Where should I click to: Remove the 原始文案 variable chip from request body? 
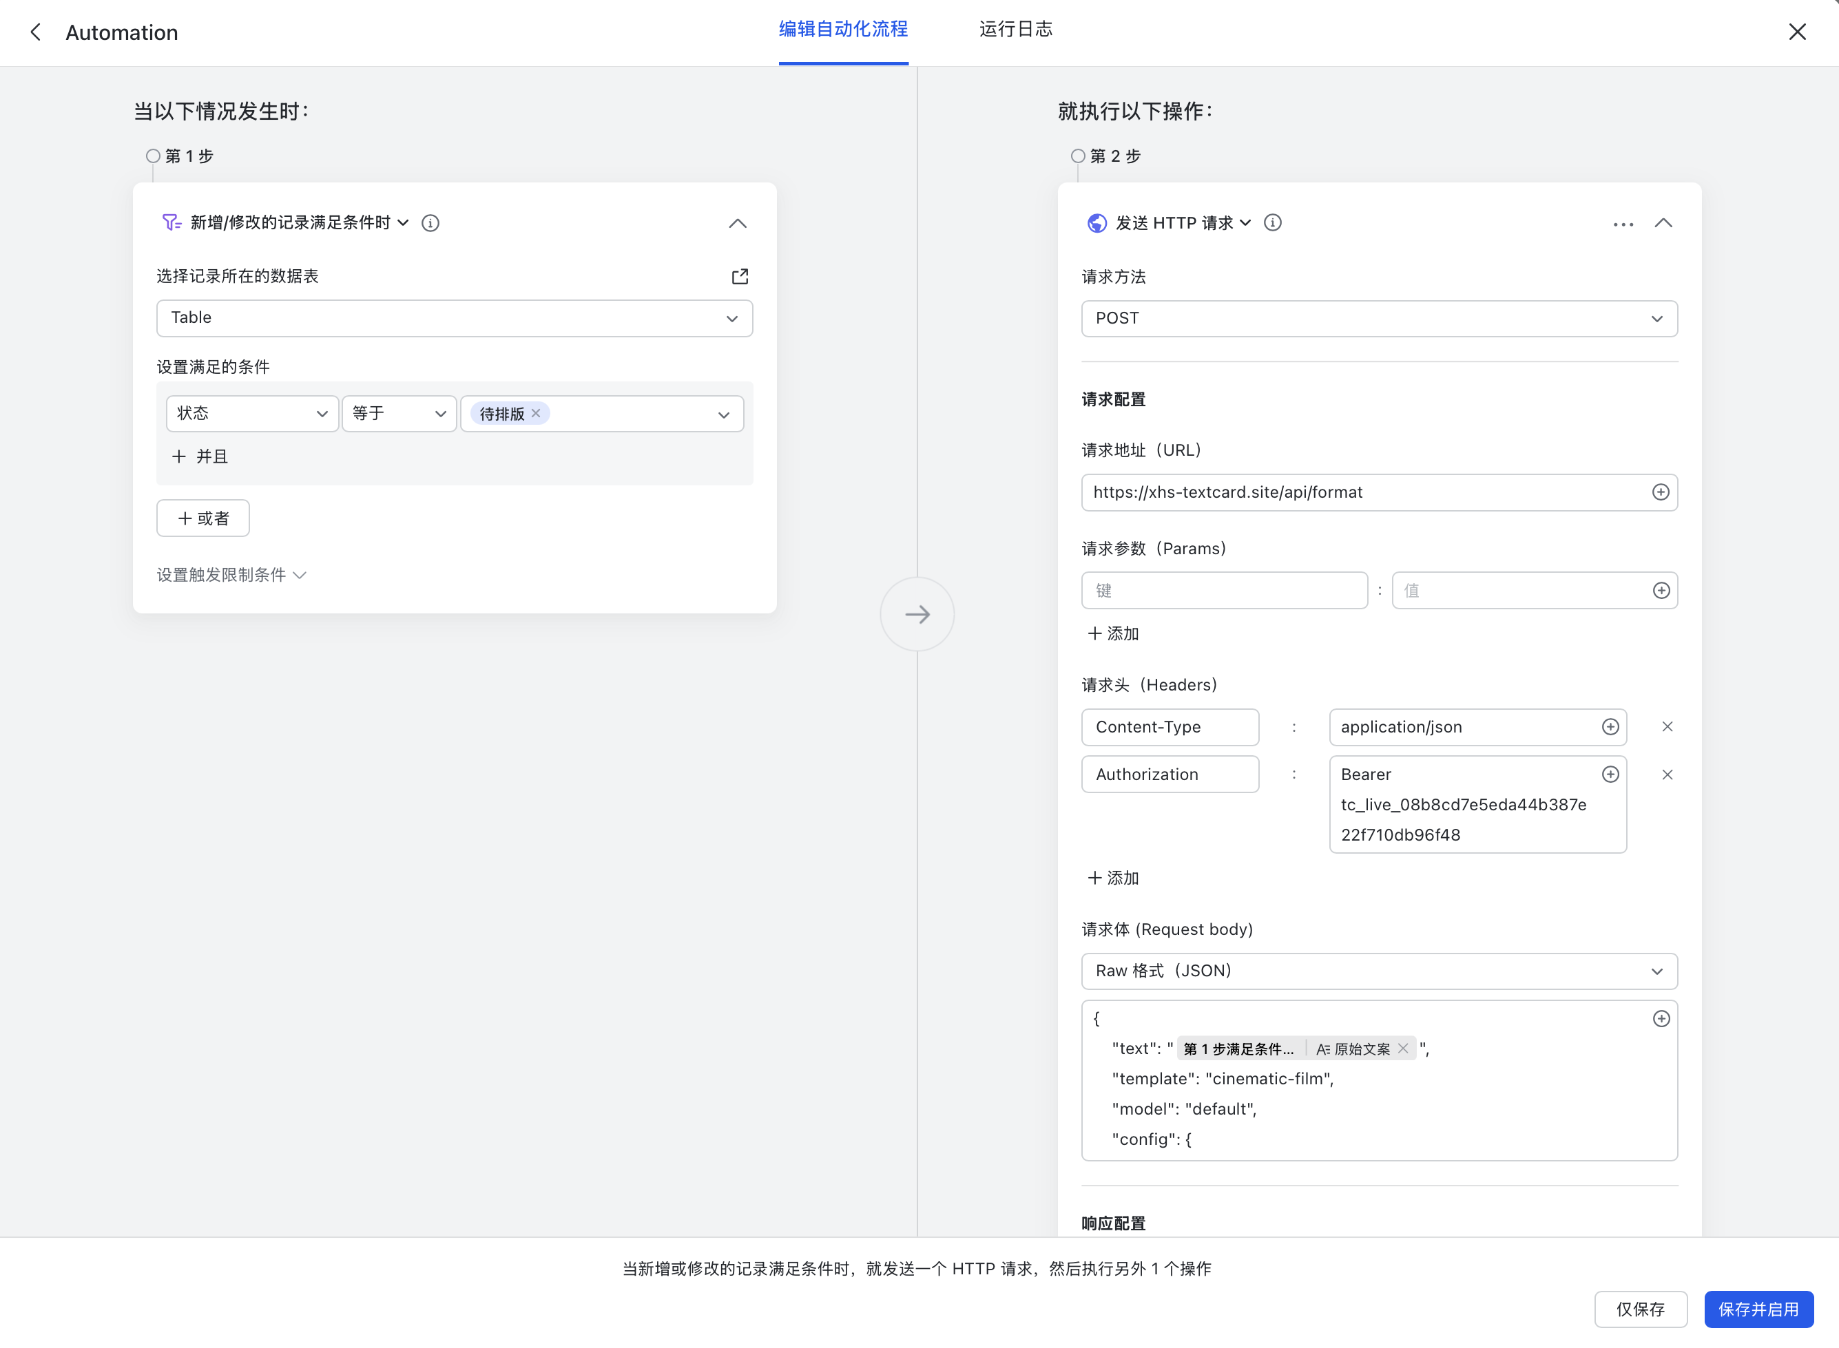pyautogui.click(x=1403, y=1048)
